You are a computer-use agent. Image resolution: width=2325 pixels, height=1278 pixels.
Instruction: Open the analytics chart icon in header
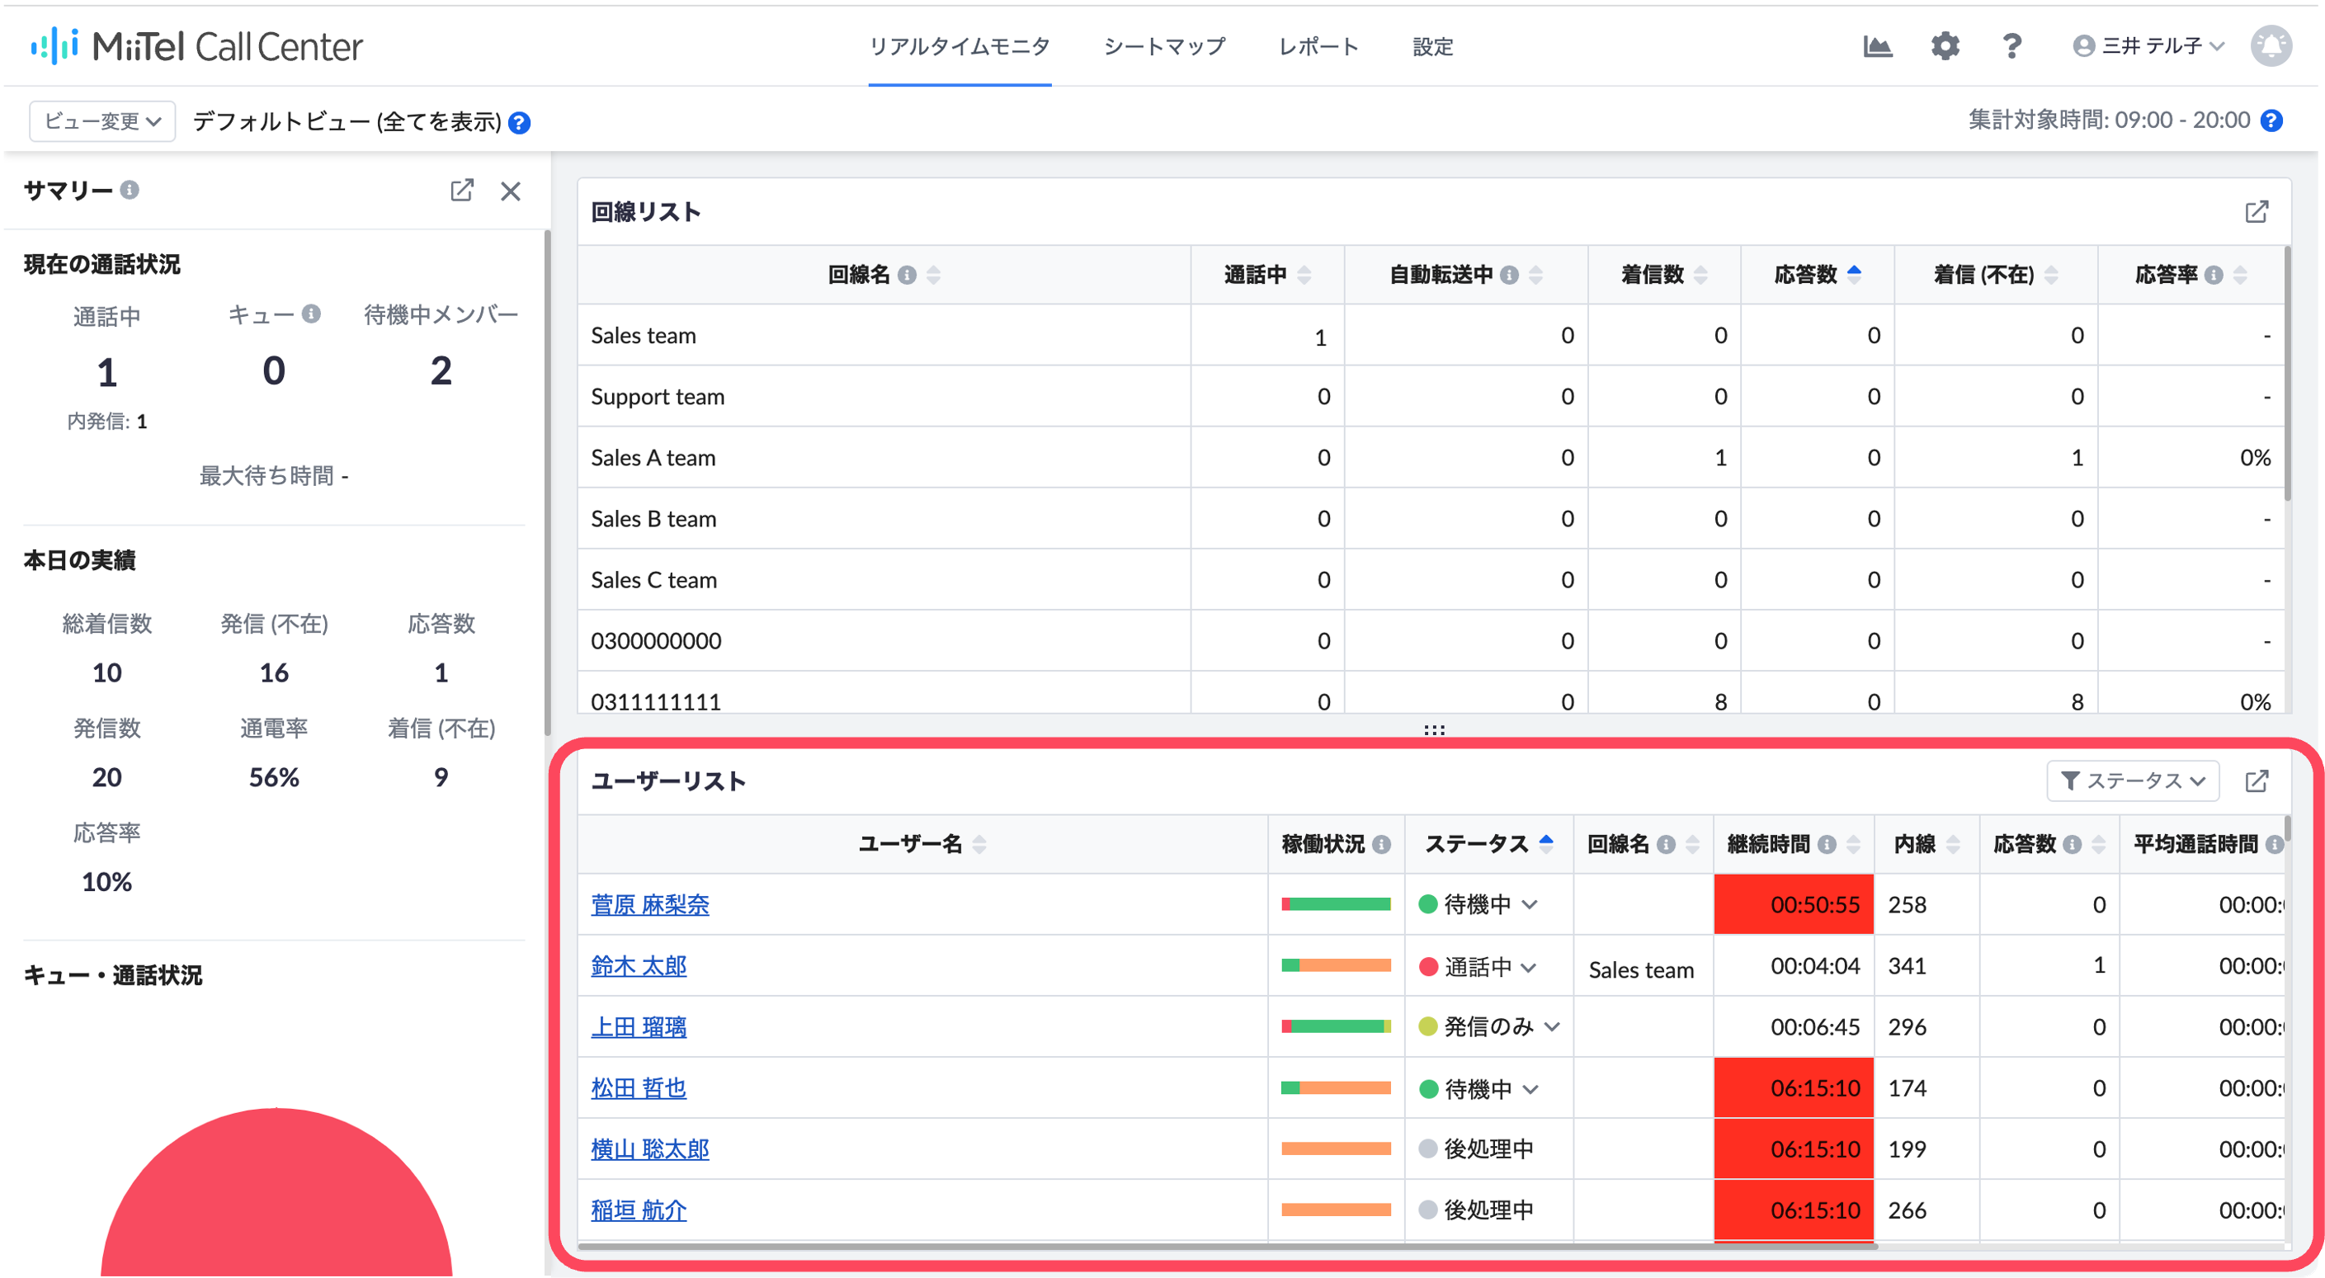1877,46
